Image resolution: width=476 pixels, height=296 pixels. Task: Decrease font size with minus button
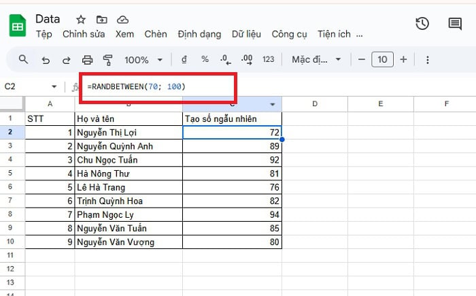(x=361, y=60)
